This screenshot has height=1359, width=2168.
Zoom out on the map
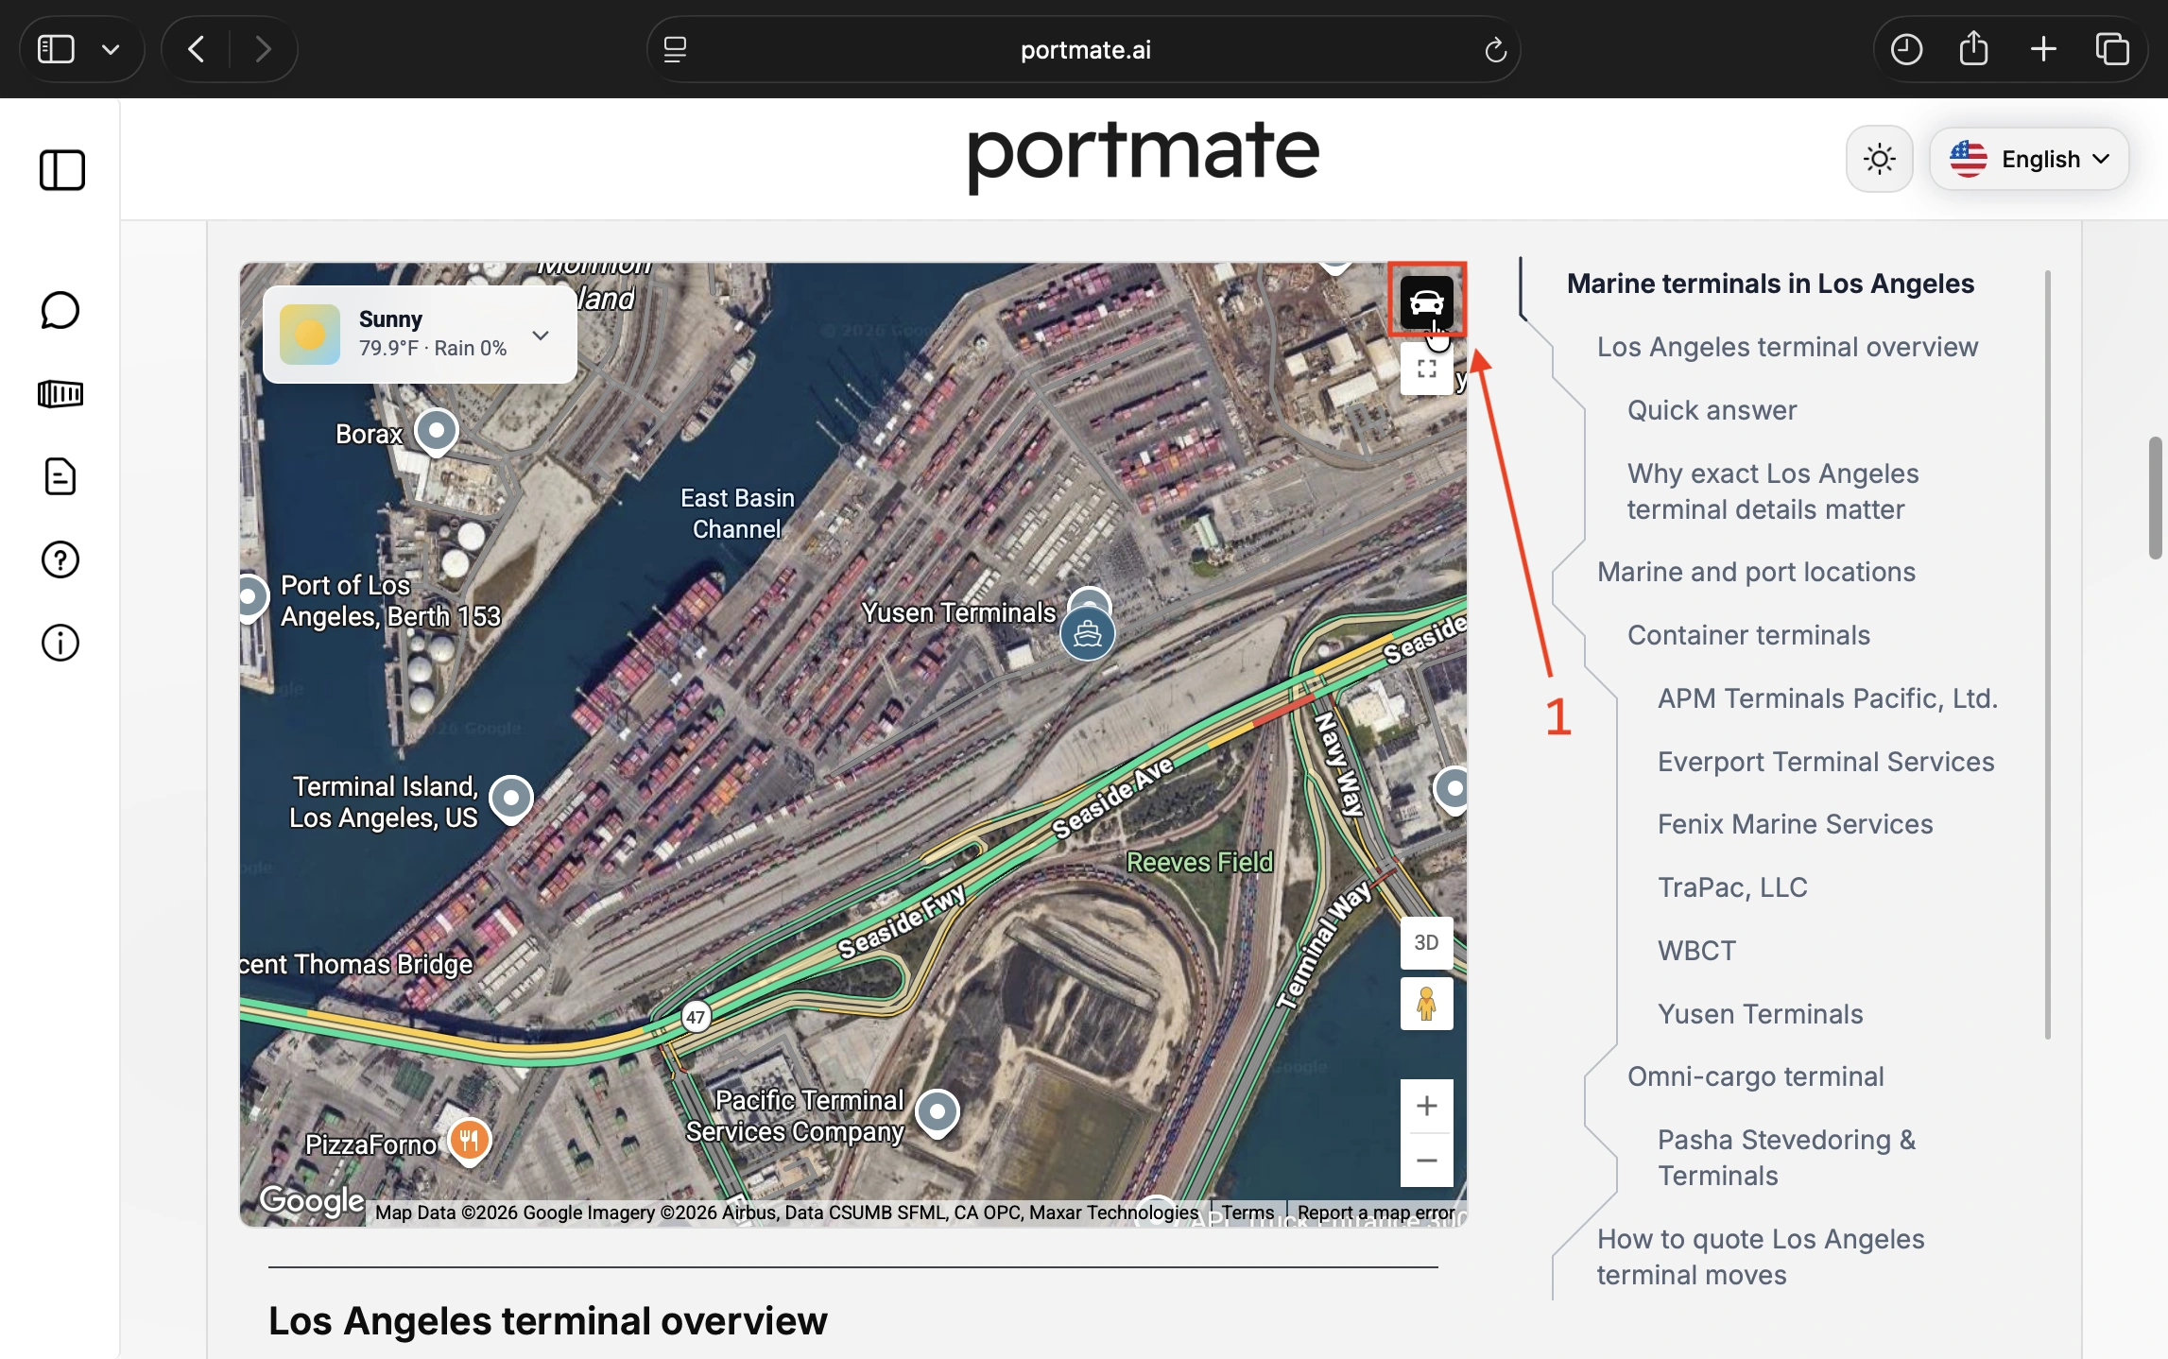point(1426,1161)
